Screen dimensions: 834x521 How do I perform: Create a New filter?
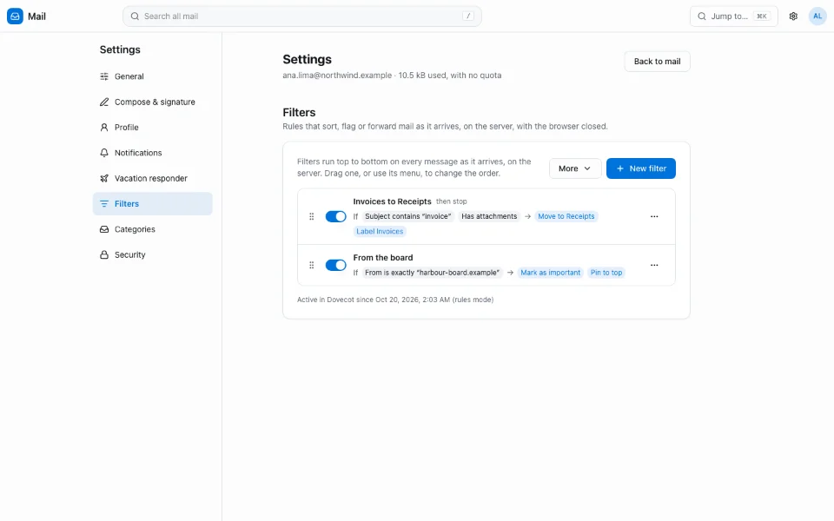click(641, 168)
